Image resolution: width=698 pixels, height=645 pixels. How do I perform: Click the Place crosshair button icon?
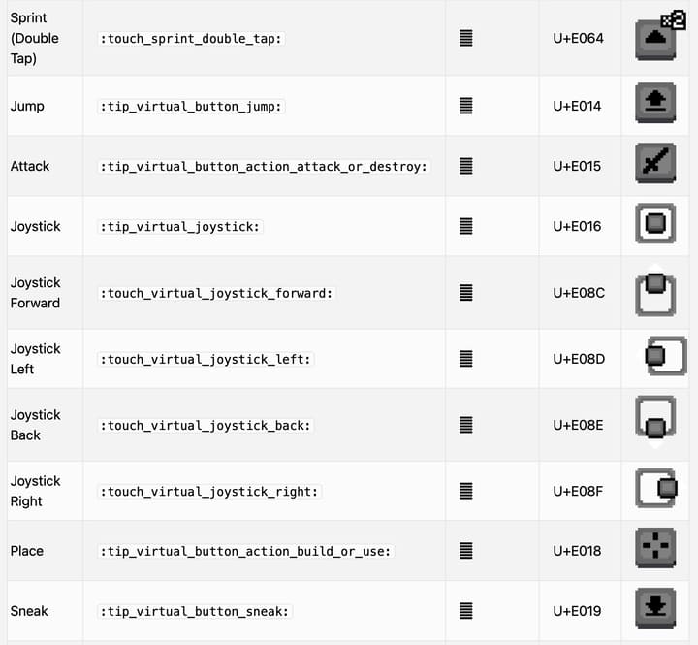click(x=655, y=549)
